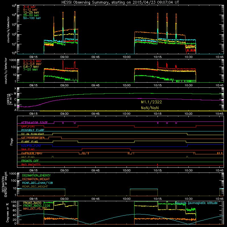The image size is (227, 227).
Task: Pick the 50-100 keV legend label
Action: 32,18
